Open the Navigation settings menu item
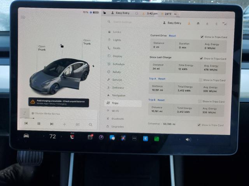Viewport: 249px width, 186px height. [118, 95]
